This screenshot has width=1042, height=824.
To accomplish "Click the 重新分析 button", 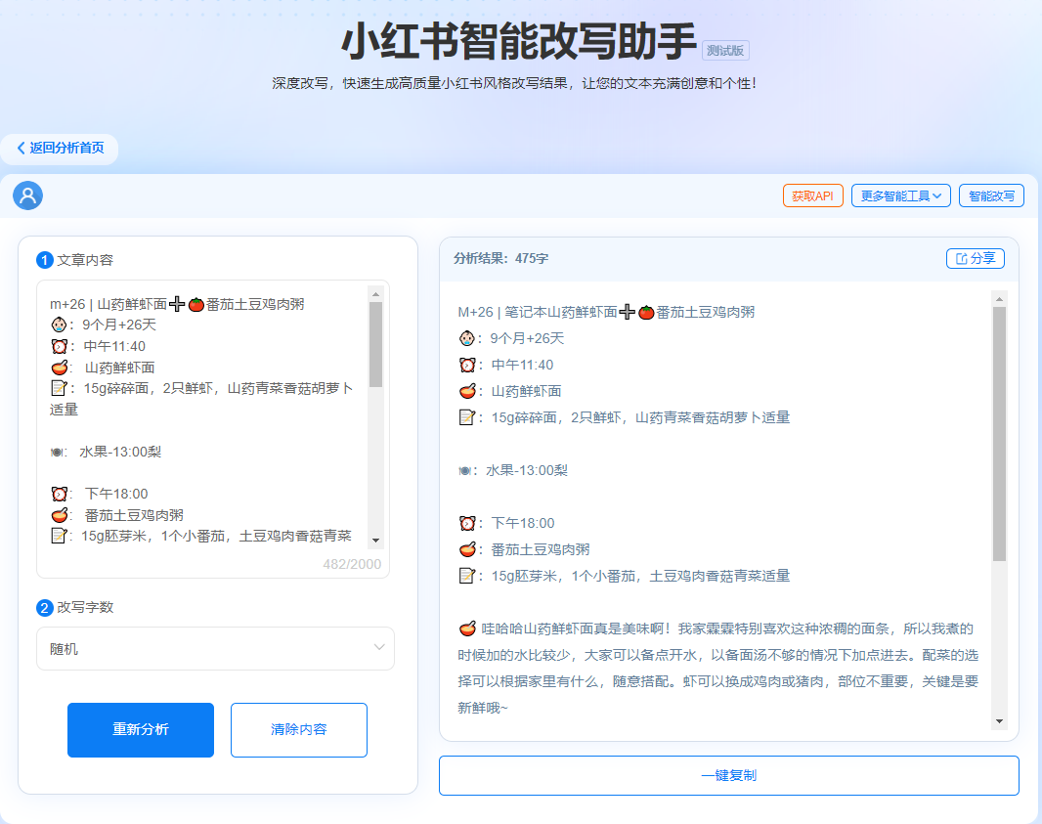I will pyautogui.click(x=141, y=729).
